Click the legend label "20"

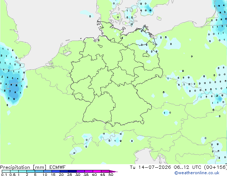61,175
